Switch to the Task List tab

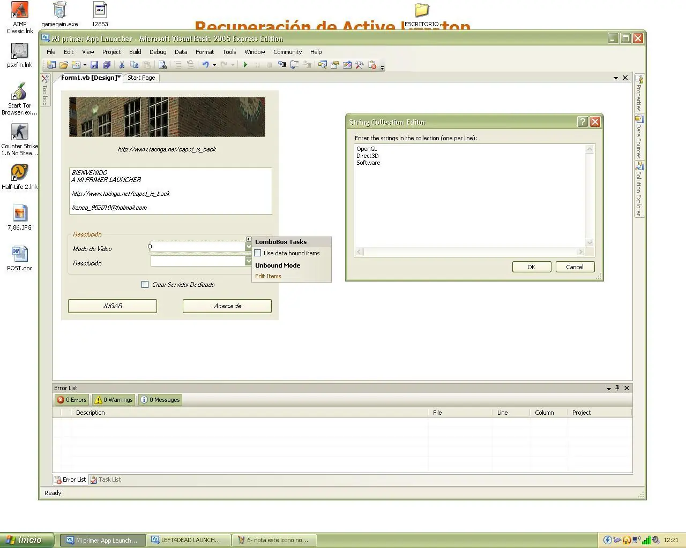(106, 479)
